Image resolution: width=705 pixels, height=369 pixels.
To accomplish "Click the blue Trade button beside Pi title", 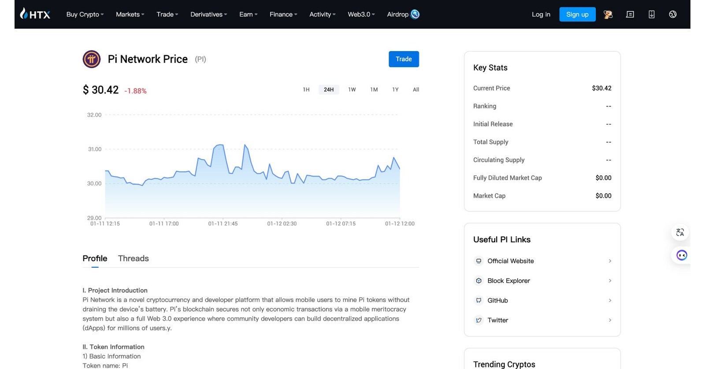I will point(404,59).
